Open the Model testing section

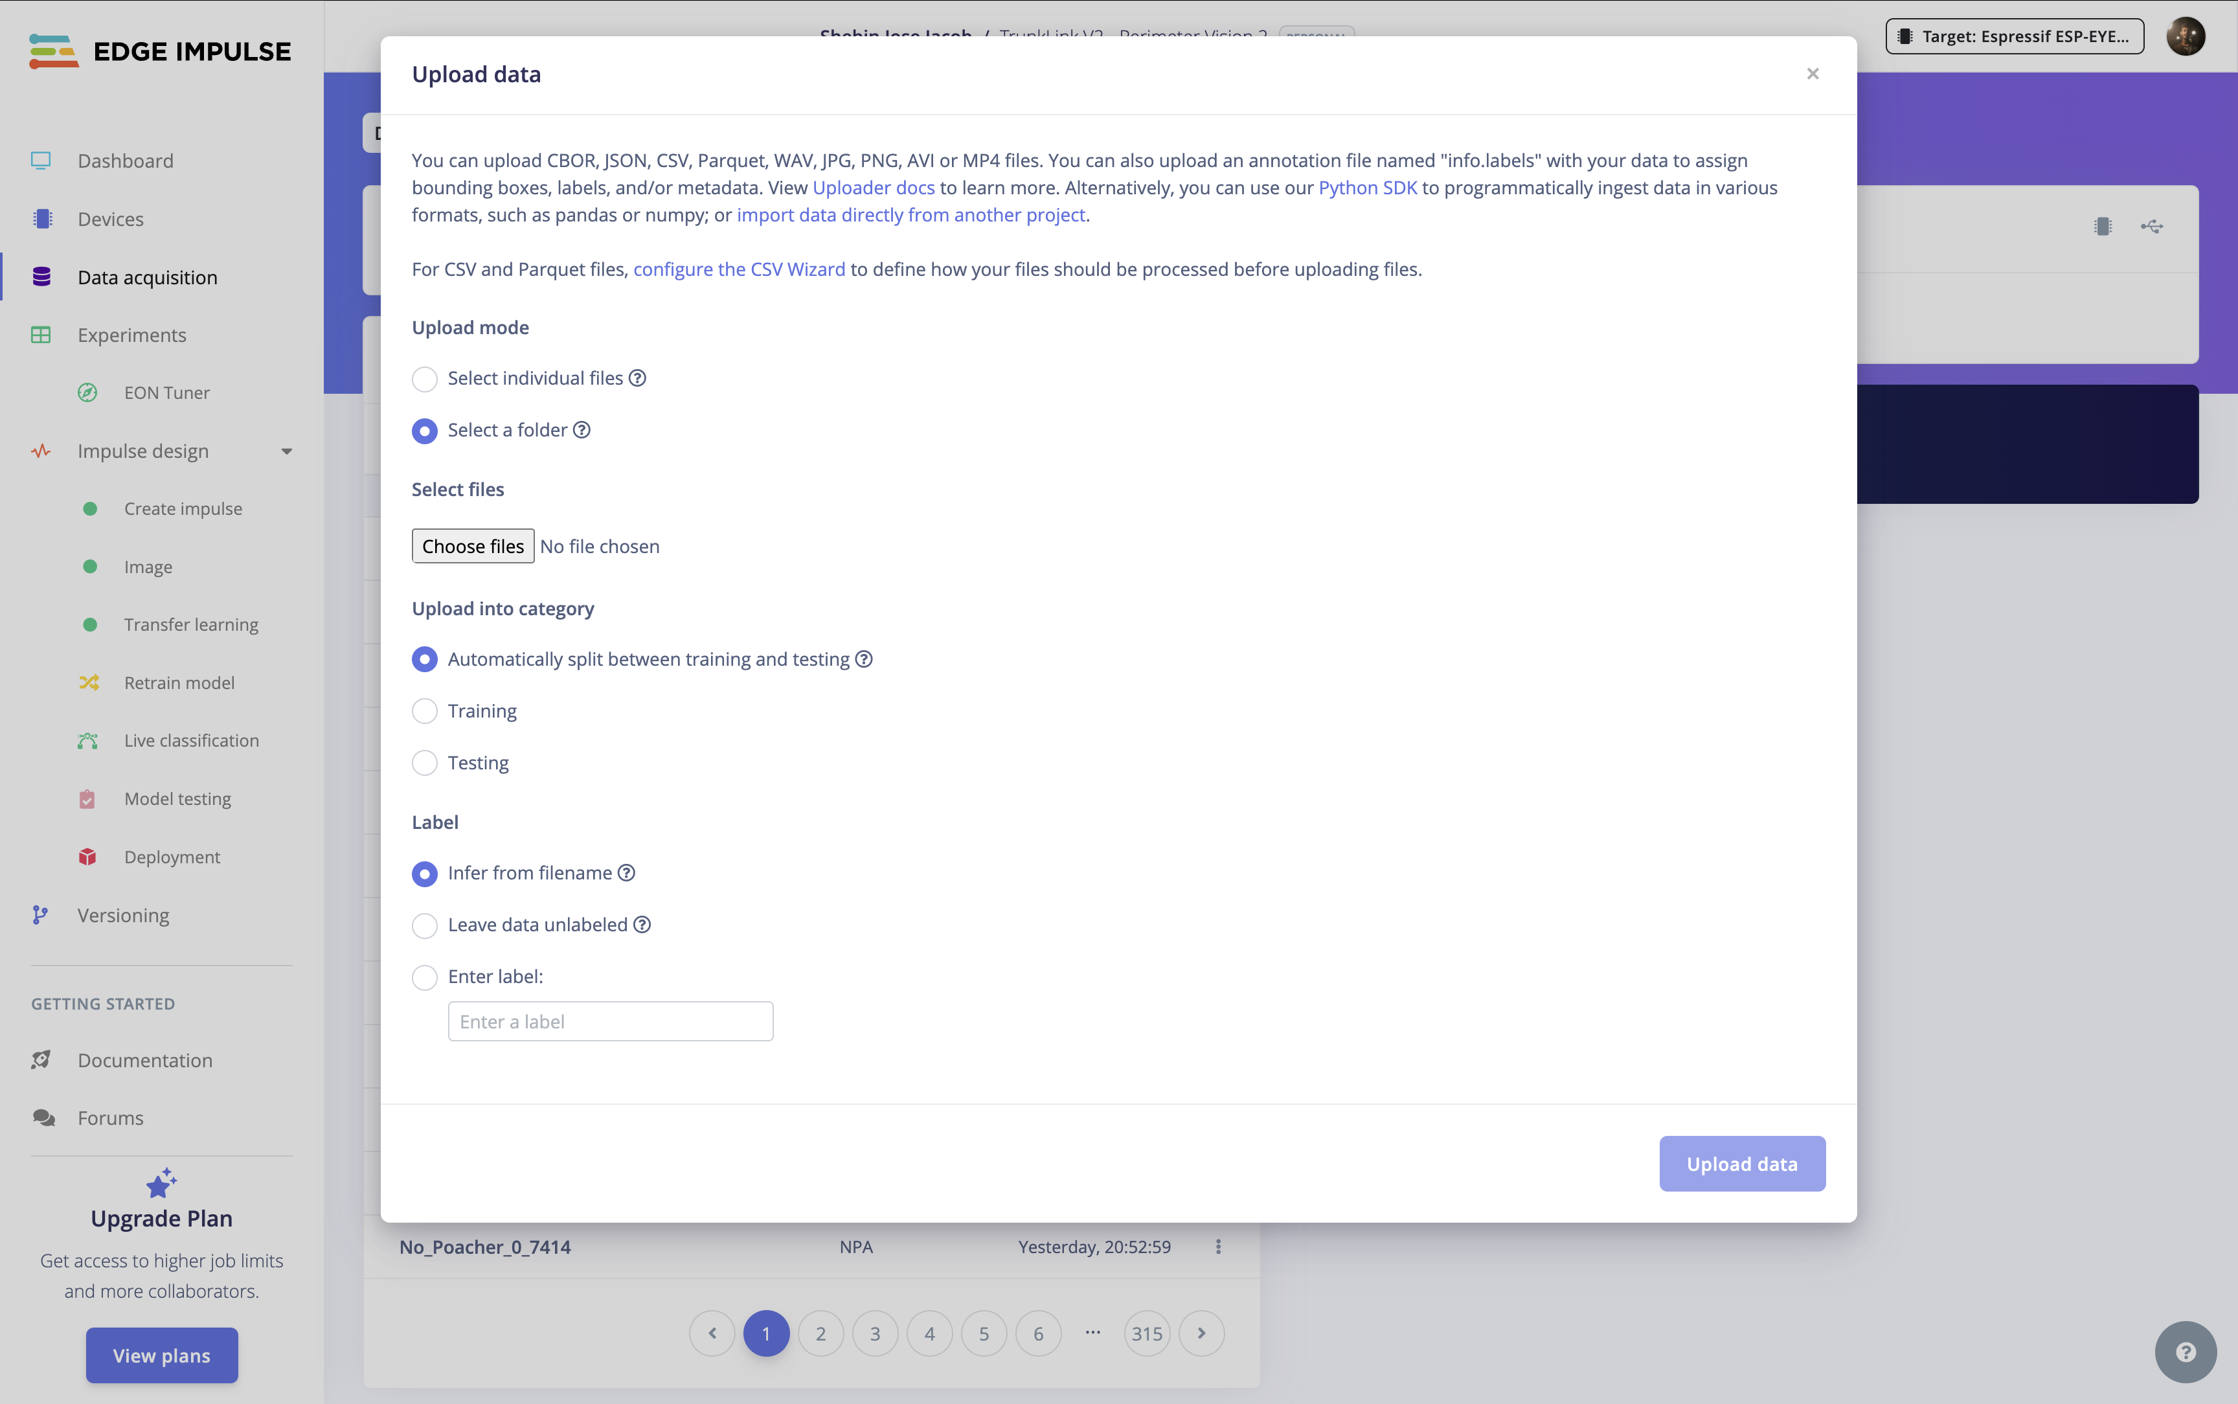coord(177,798)
